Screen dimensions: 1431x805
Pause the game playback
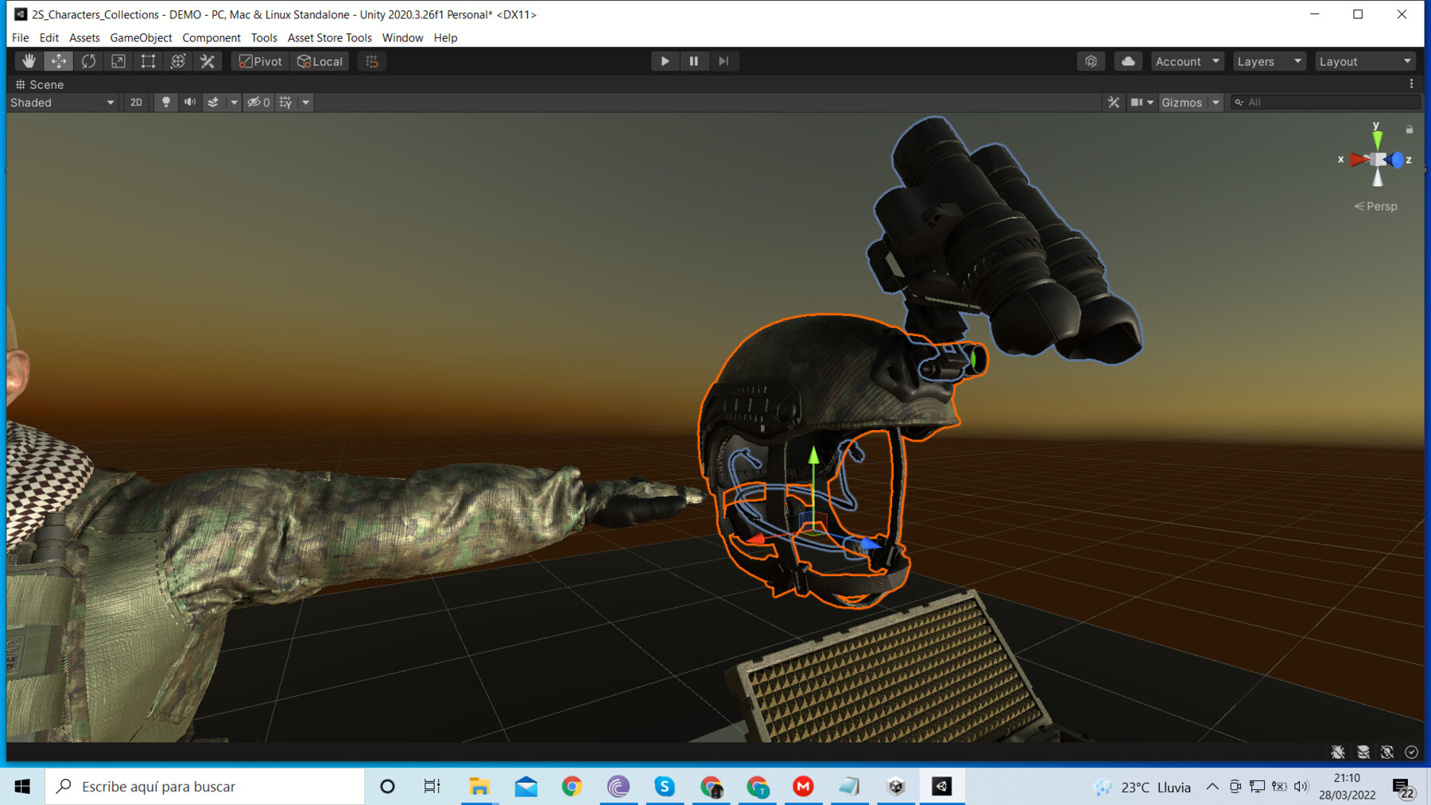(x=694, y=61)
